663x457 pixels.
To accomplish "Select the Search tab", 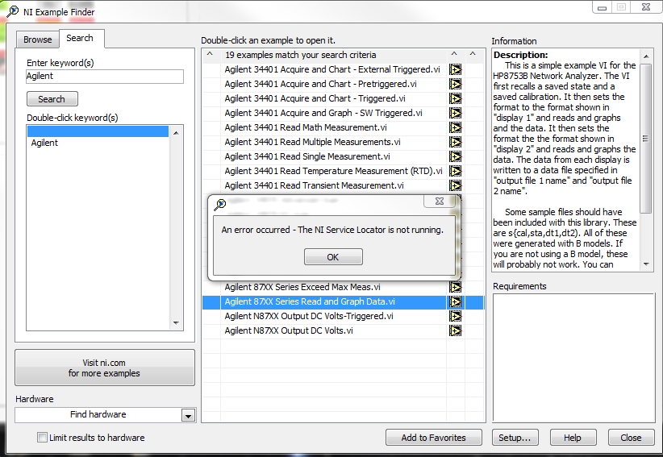I will click(80, 38).
